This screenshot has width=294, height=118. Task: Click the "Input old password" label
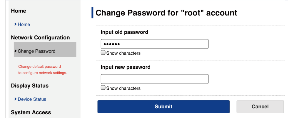click(x=124, y=32)
